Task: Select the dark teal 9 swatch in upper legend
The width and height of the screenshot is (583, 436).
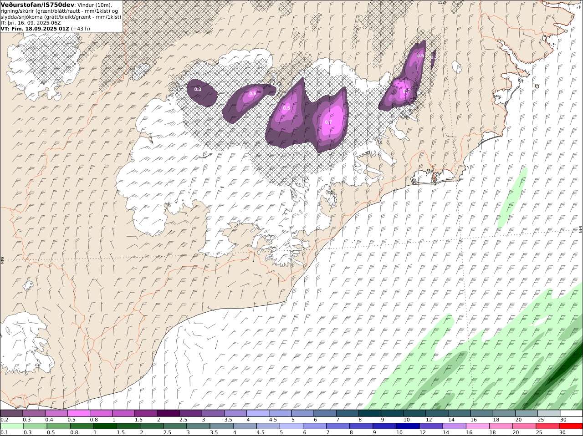Action: (392, 413)
